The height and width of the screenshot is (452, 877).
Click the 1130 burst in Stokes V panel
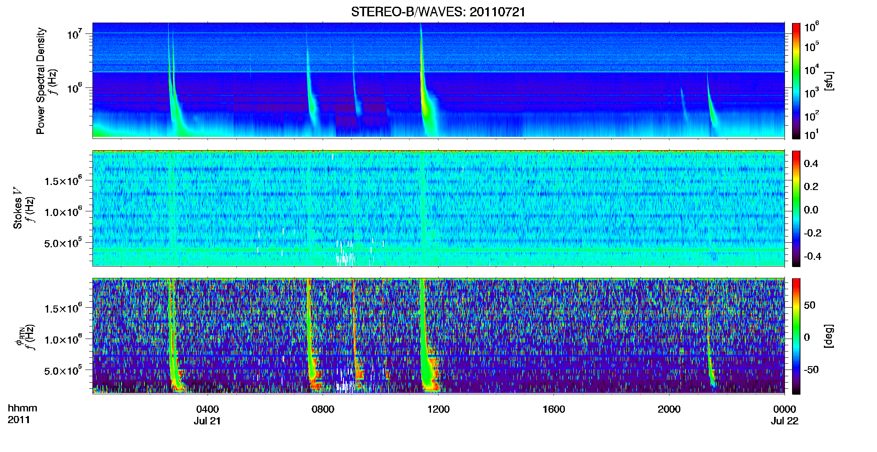point(423,208)
